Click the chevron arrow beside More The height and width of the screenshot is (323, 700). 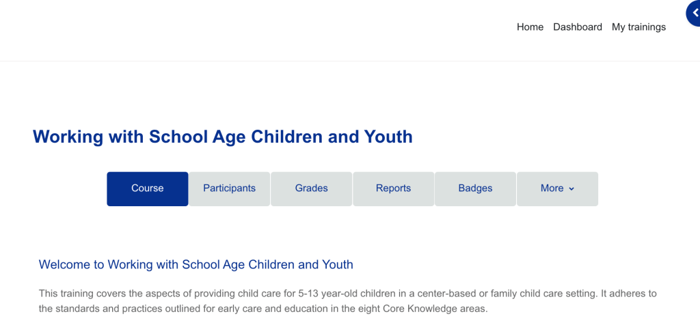[x=571, y=189]
